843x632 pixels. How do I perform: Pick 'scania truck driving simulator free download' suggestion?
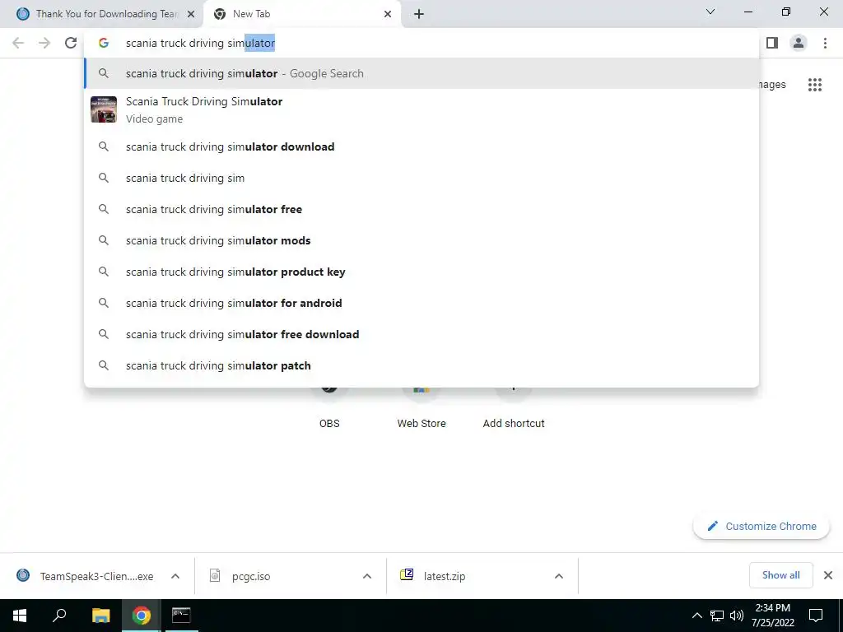tap(421, 334)
